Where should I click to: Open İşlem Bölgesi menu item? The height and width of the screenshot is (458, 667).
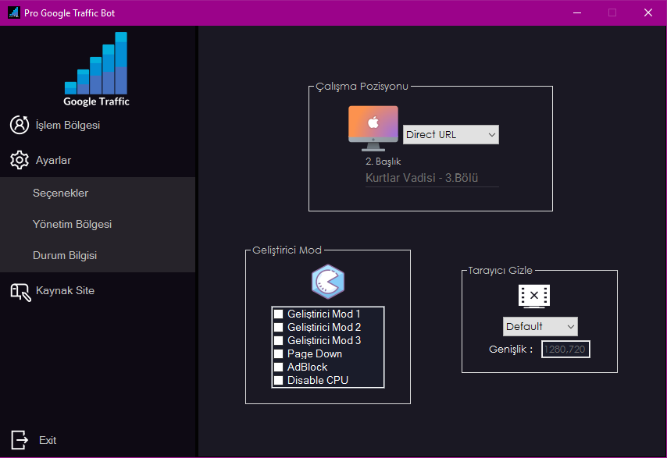(x=68, y=125)
